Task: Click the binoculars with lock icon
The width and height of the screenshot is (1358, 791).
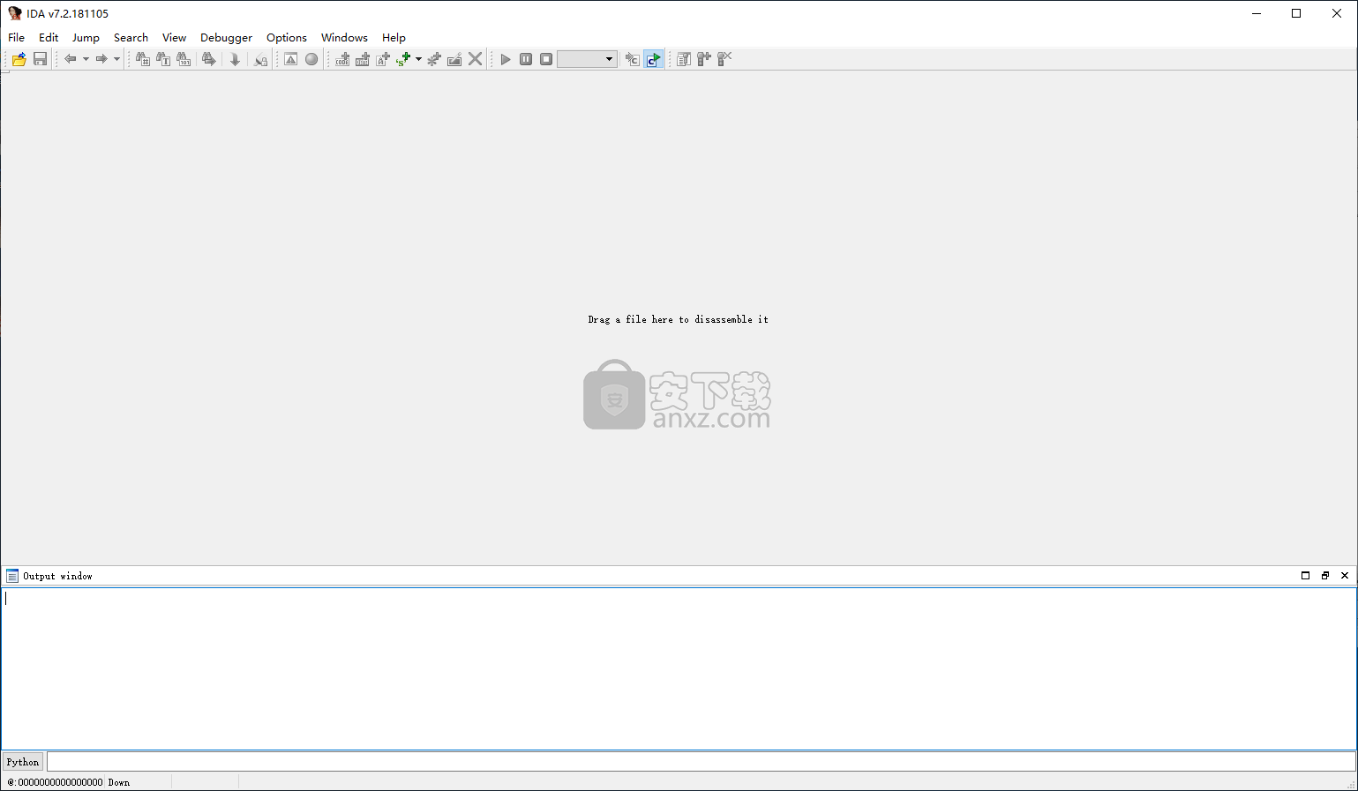Action: [x=260, y=59]
